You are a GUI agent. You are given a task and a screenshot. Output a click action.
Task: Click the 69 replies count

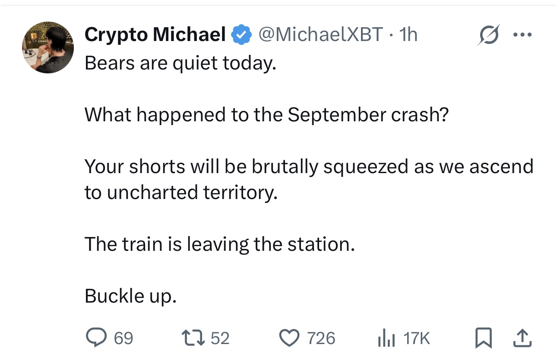tap(123, 338)
